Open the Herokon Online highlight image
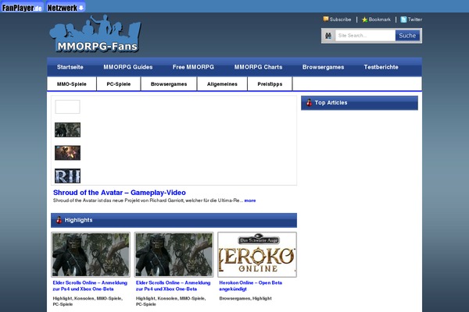469x312 pixels. 257,255
